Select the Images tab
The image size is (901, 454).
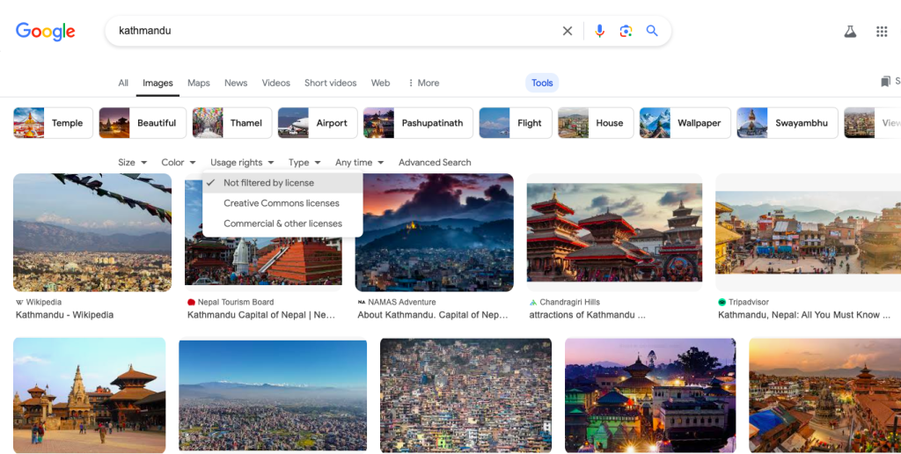tap(157, 83)
